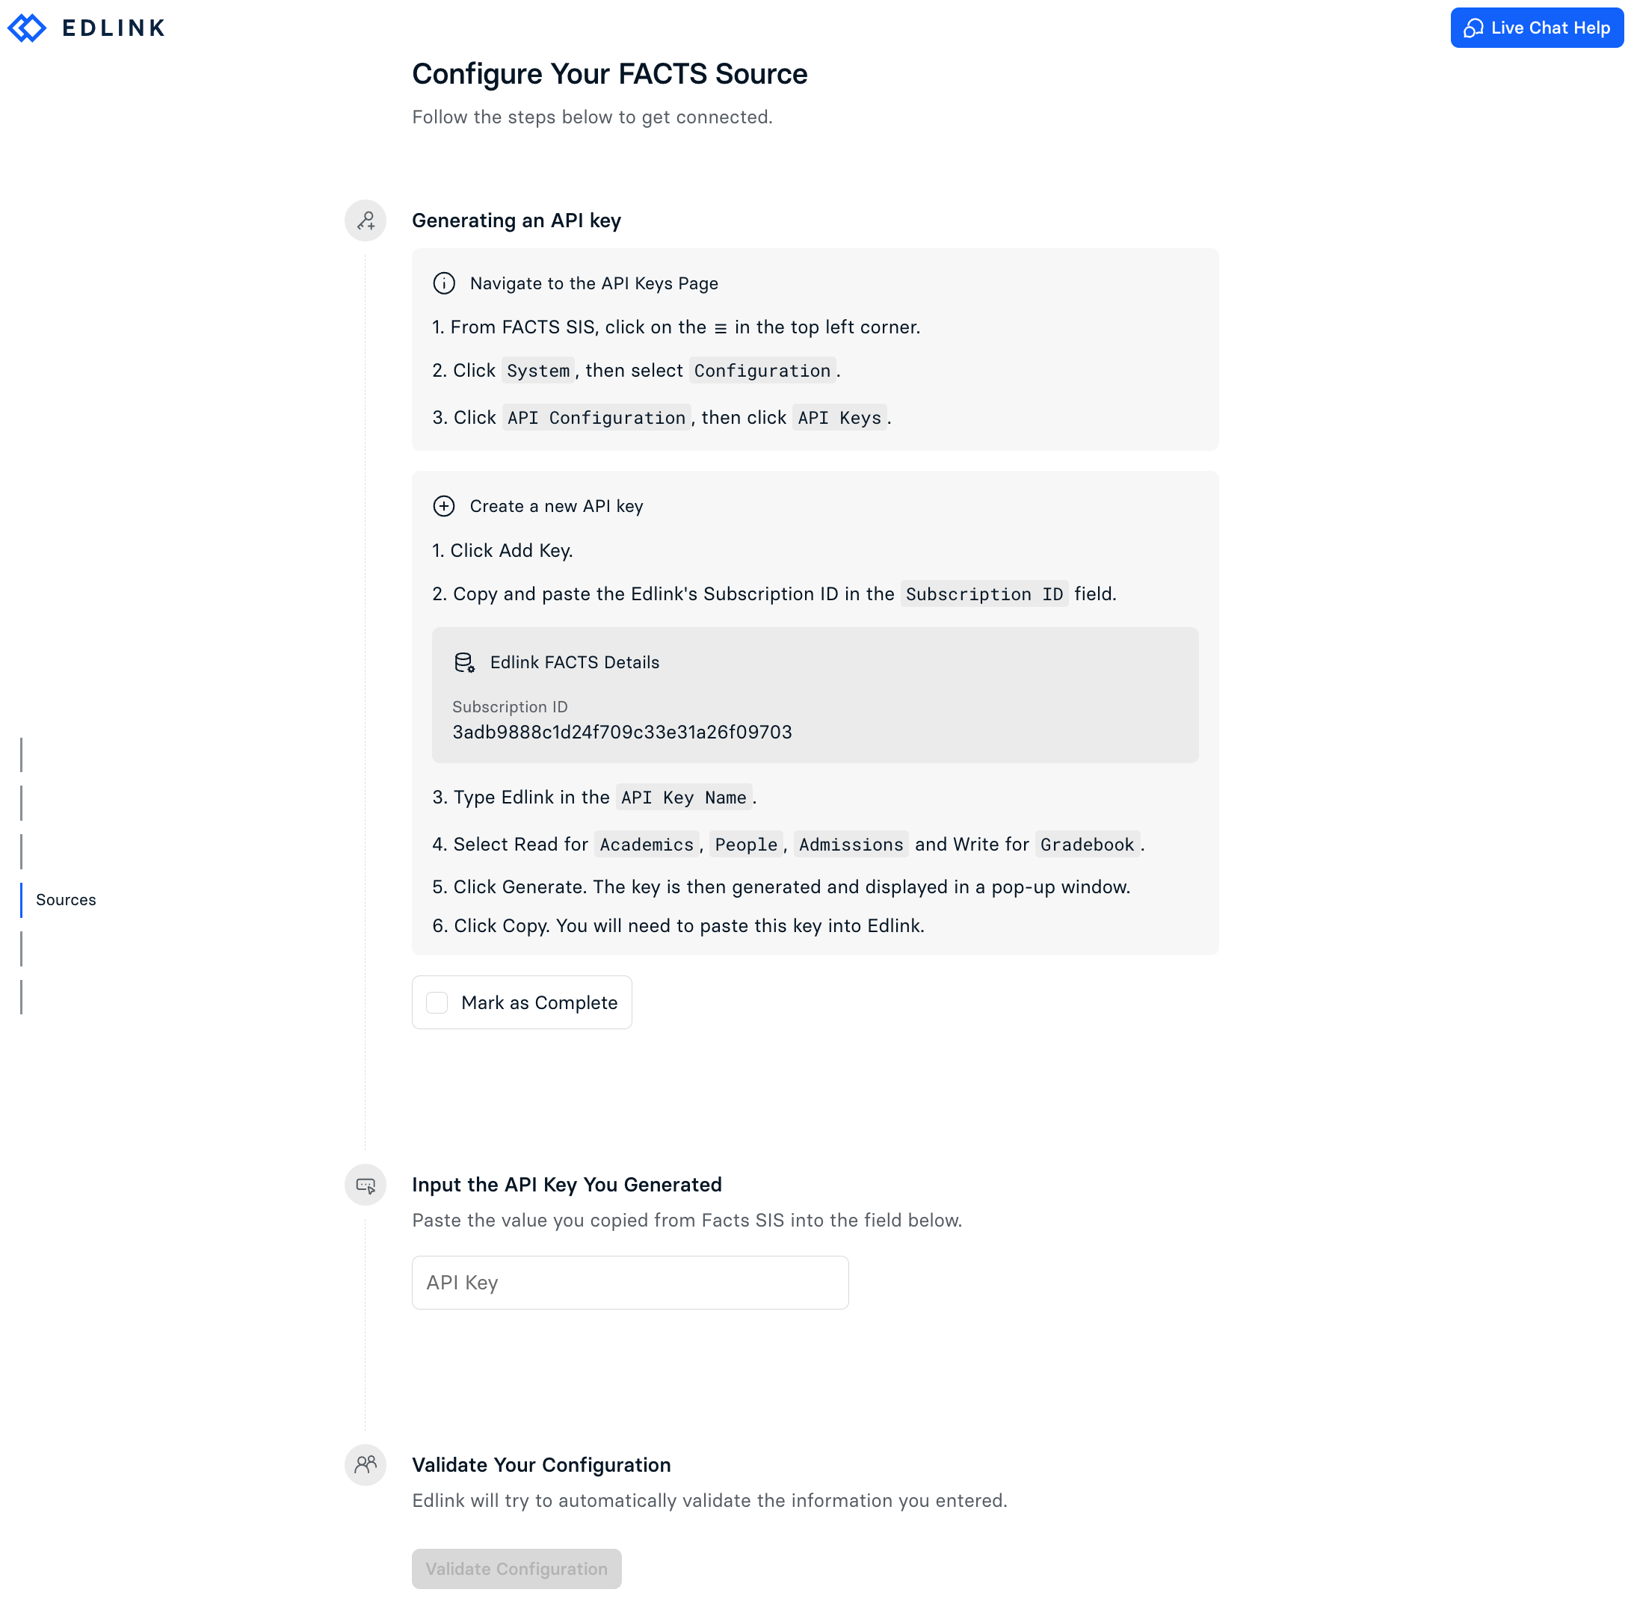This screenshot has height=1622, width=1634.
Task: Open Live Chat Help
Action: 1536,28
